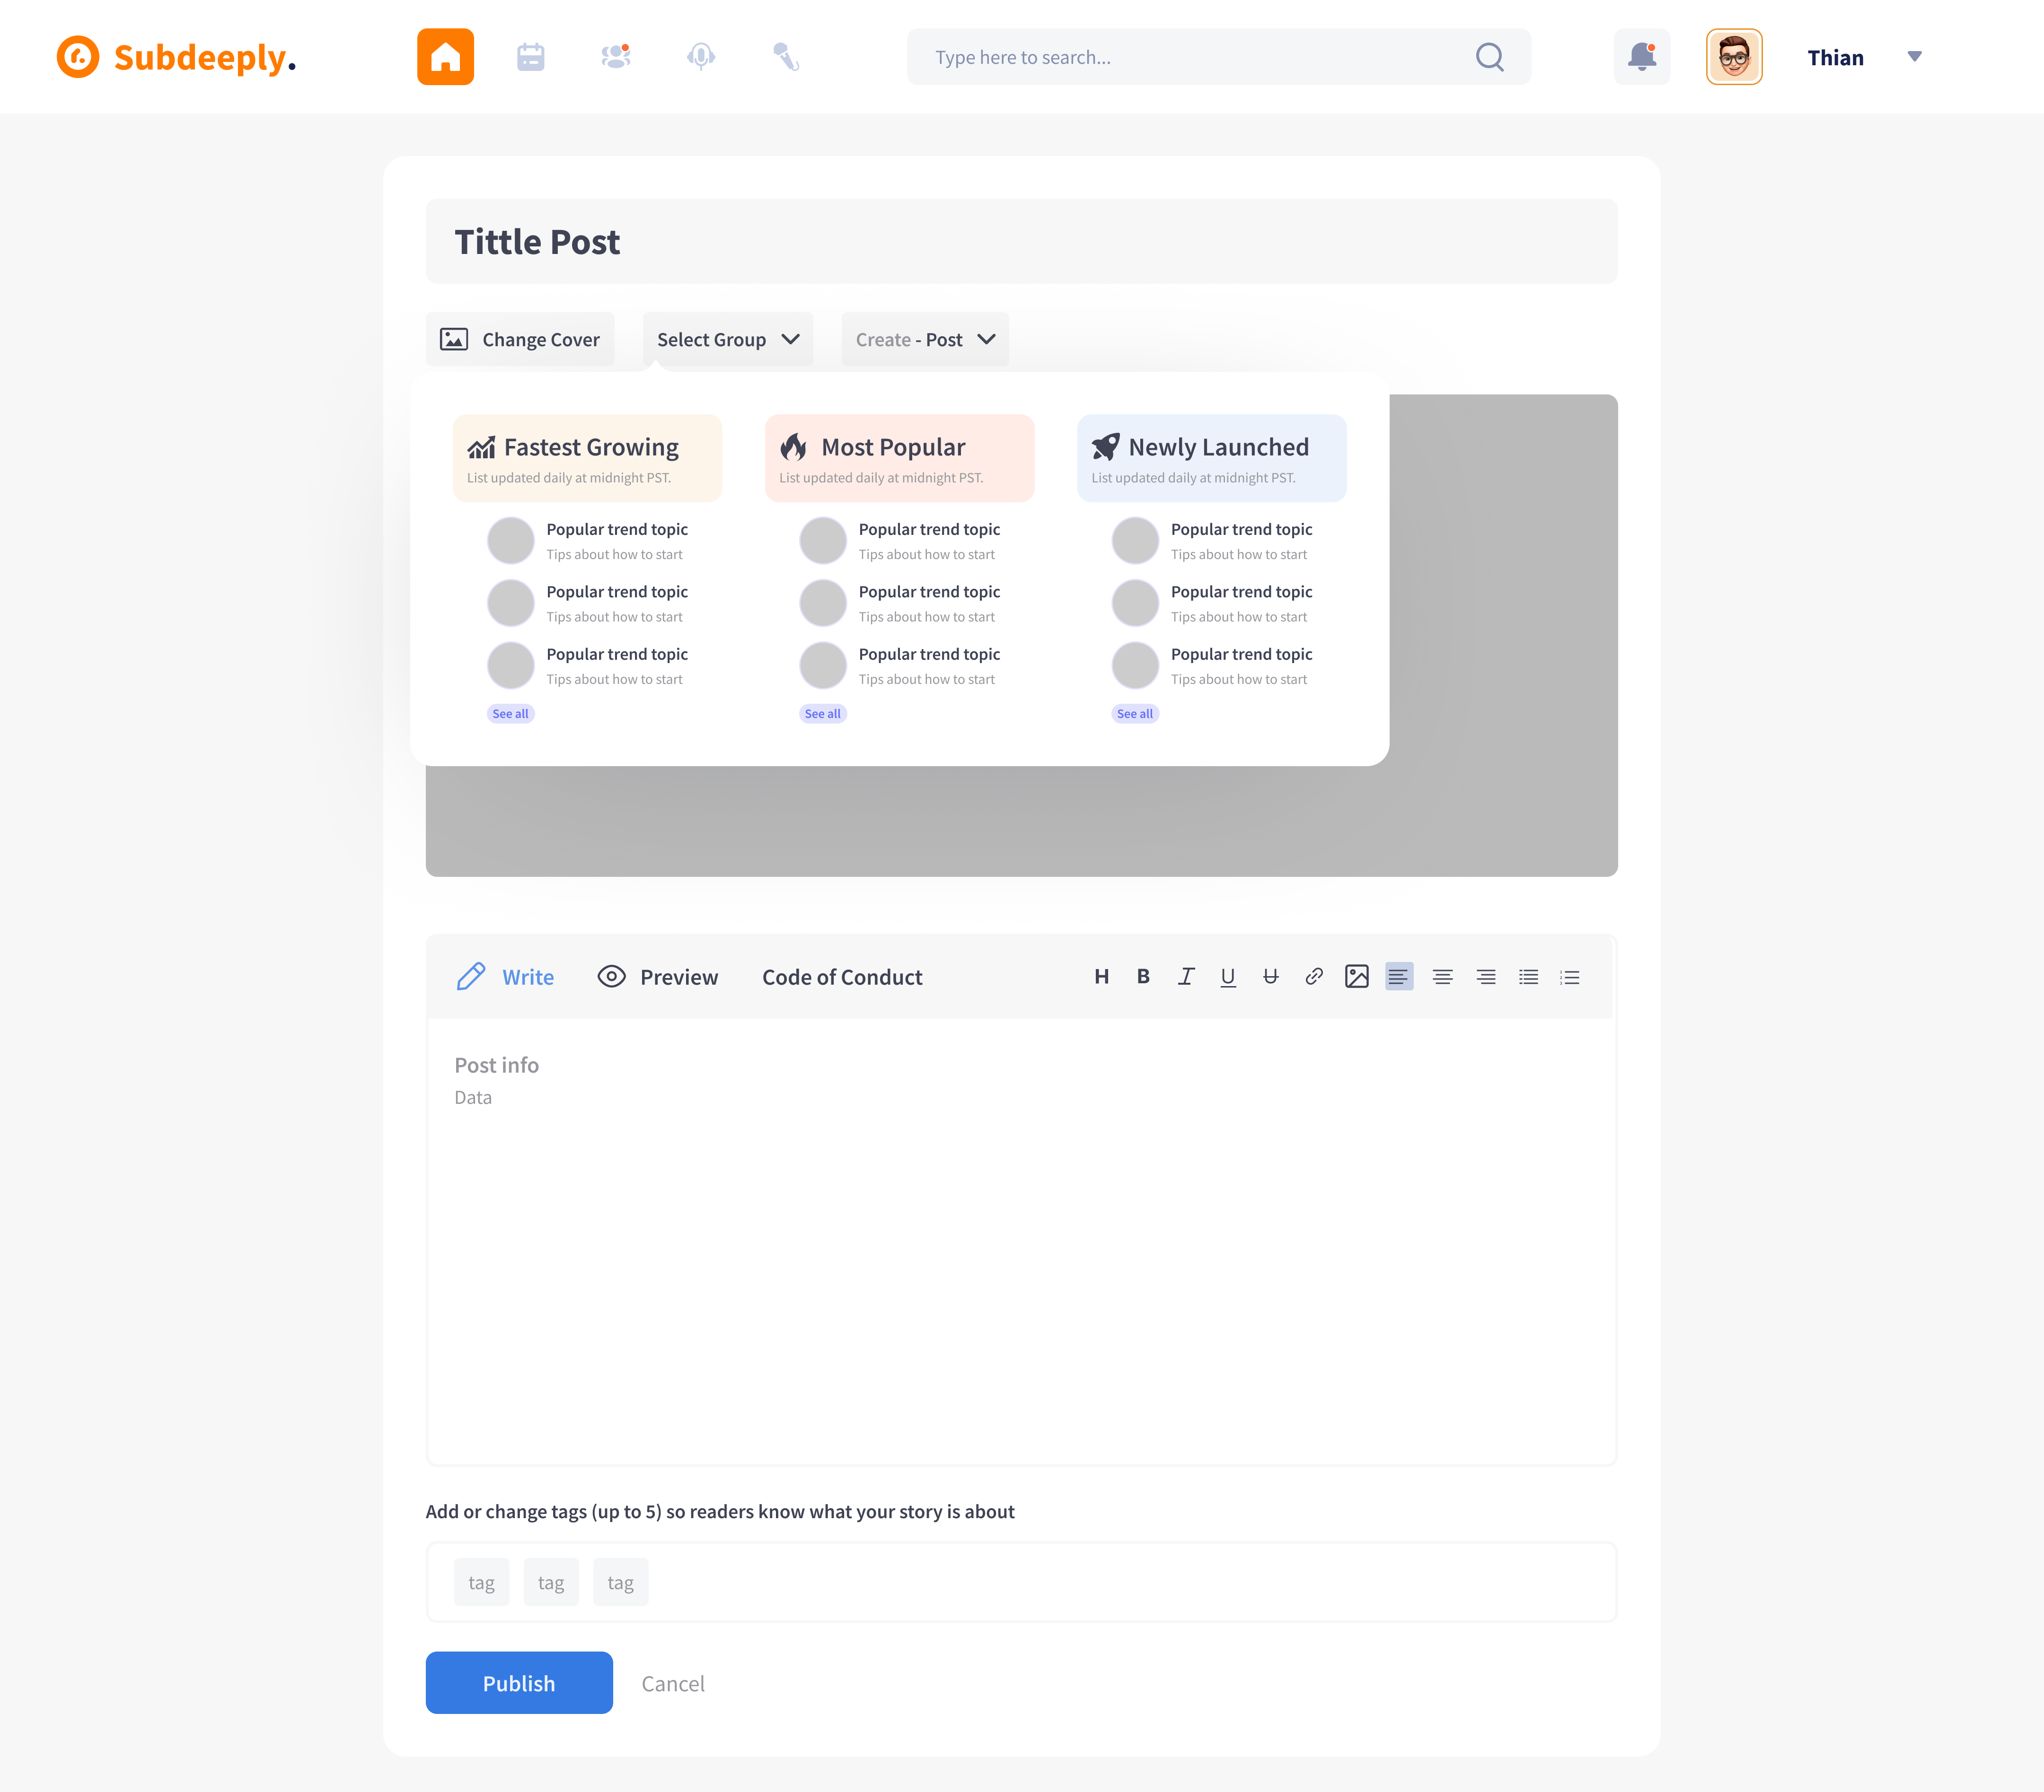
Task: Switch to the Preview tab
Action: click(658, 977)
